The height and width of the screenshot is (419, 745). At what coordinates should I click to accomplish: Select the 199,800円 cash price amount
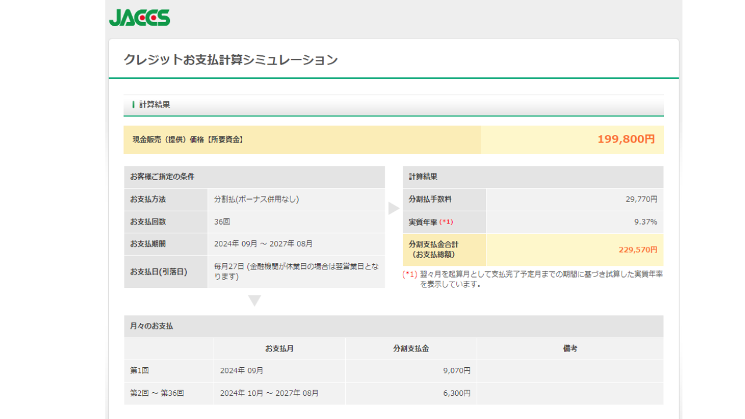pos(626,140)
